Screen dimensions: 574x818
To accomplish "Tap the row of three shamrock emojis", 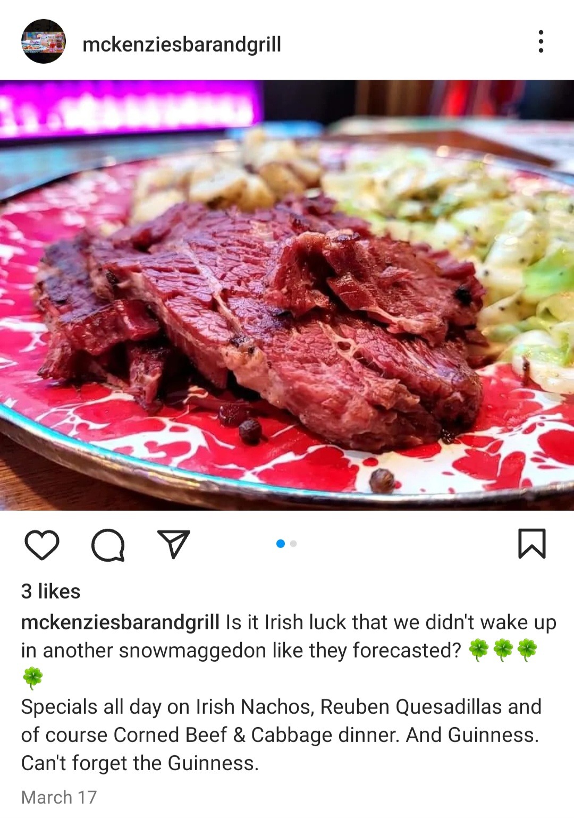I will (503, 650).
